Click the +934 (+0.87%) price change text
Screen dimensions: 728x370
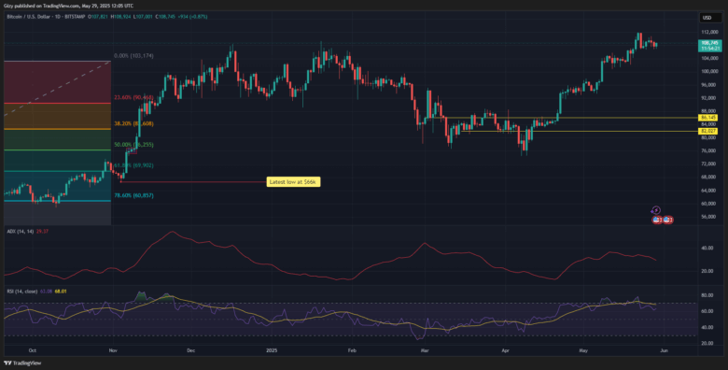[193, 16]
